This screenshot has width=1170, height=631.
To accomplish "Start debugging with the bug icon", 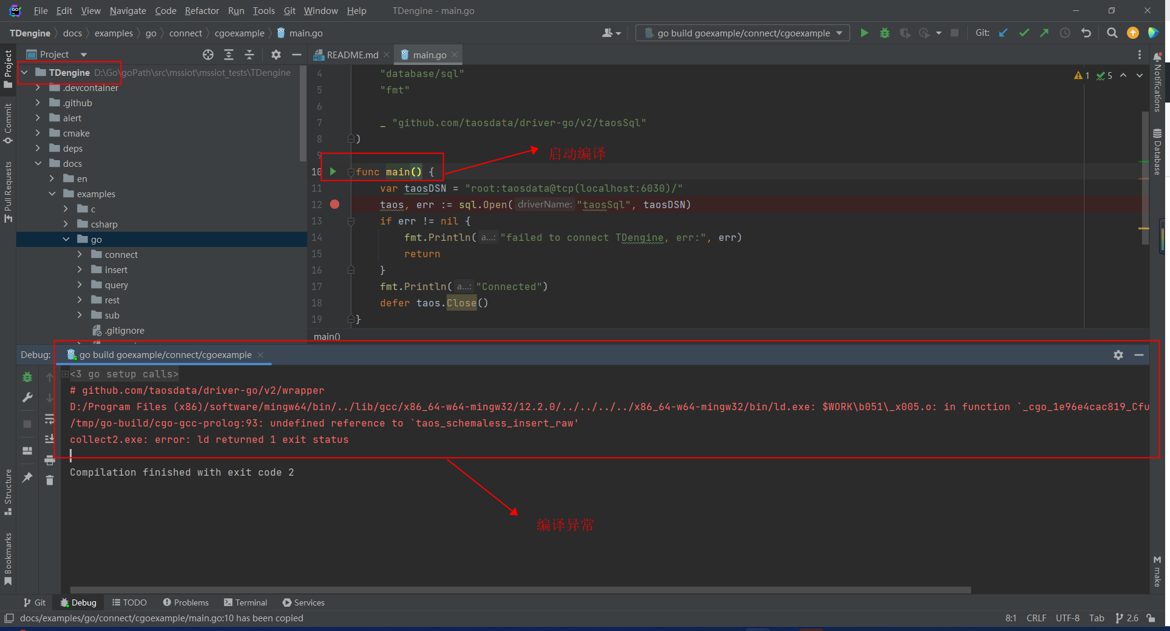I will [885, 33].
